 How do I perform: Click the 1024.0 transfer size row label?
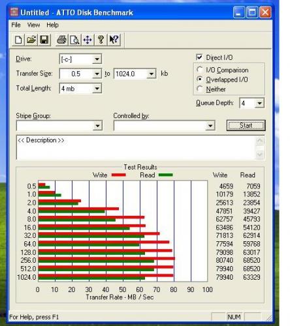pyautogui.click(x=27, y=277)
